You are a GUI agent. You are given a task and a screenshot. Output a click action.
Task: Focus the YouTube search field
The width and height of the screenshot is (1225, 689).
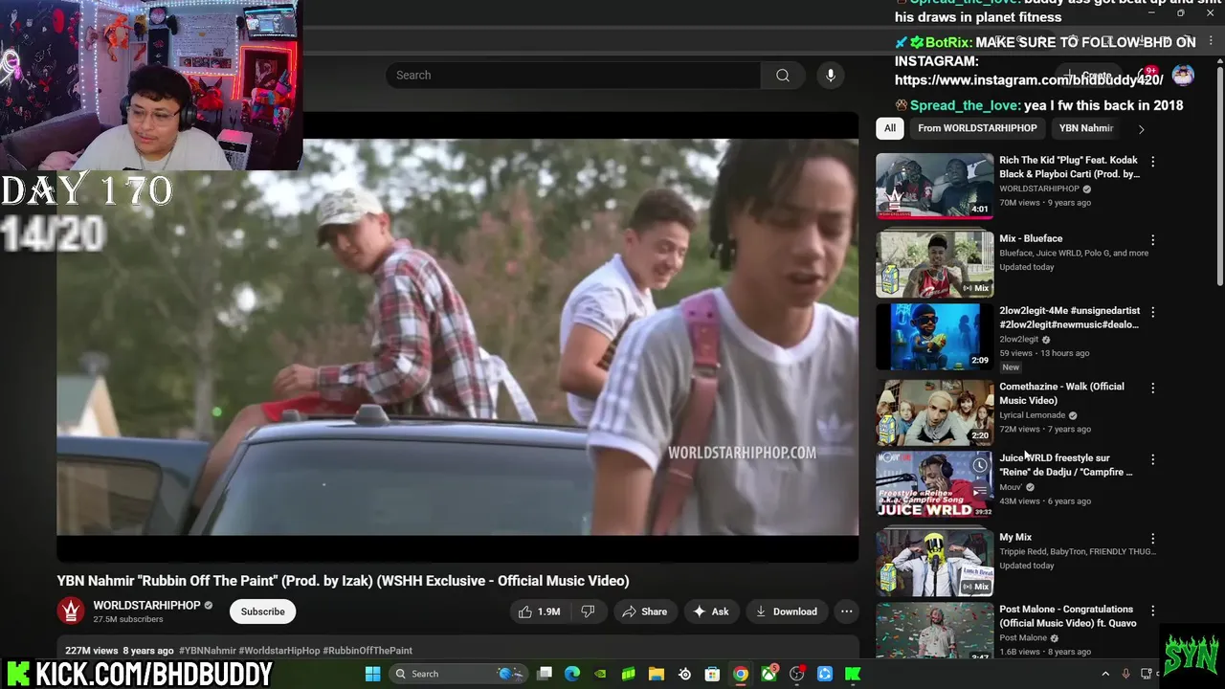tap(573, 76)
